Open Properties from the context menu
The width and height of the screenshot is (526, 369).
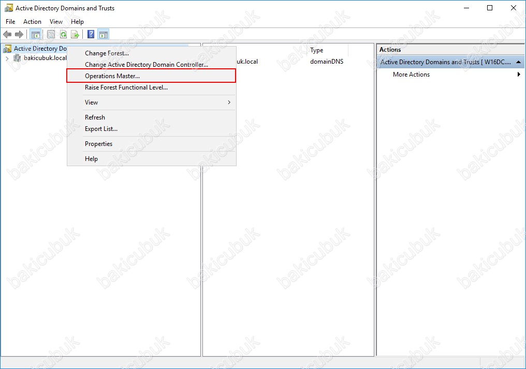click(152, 144)
